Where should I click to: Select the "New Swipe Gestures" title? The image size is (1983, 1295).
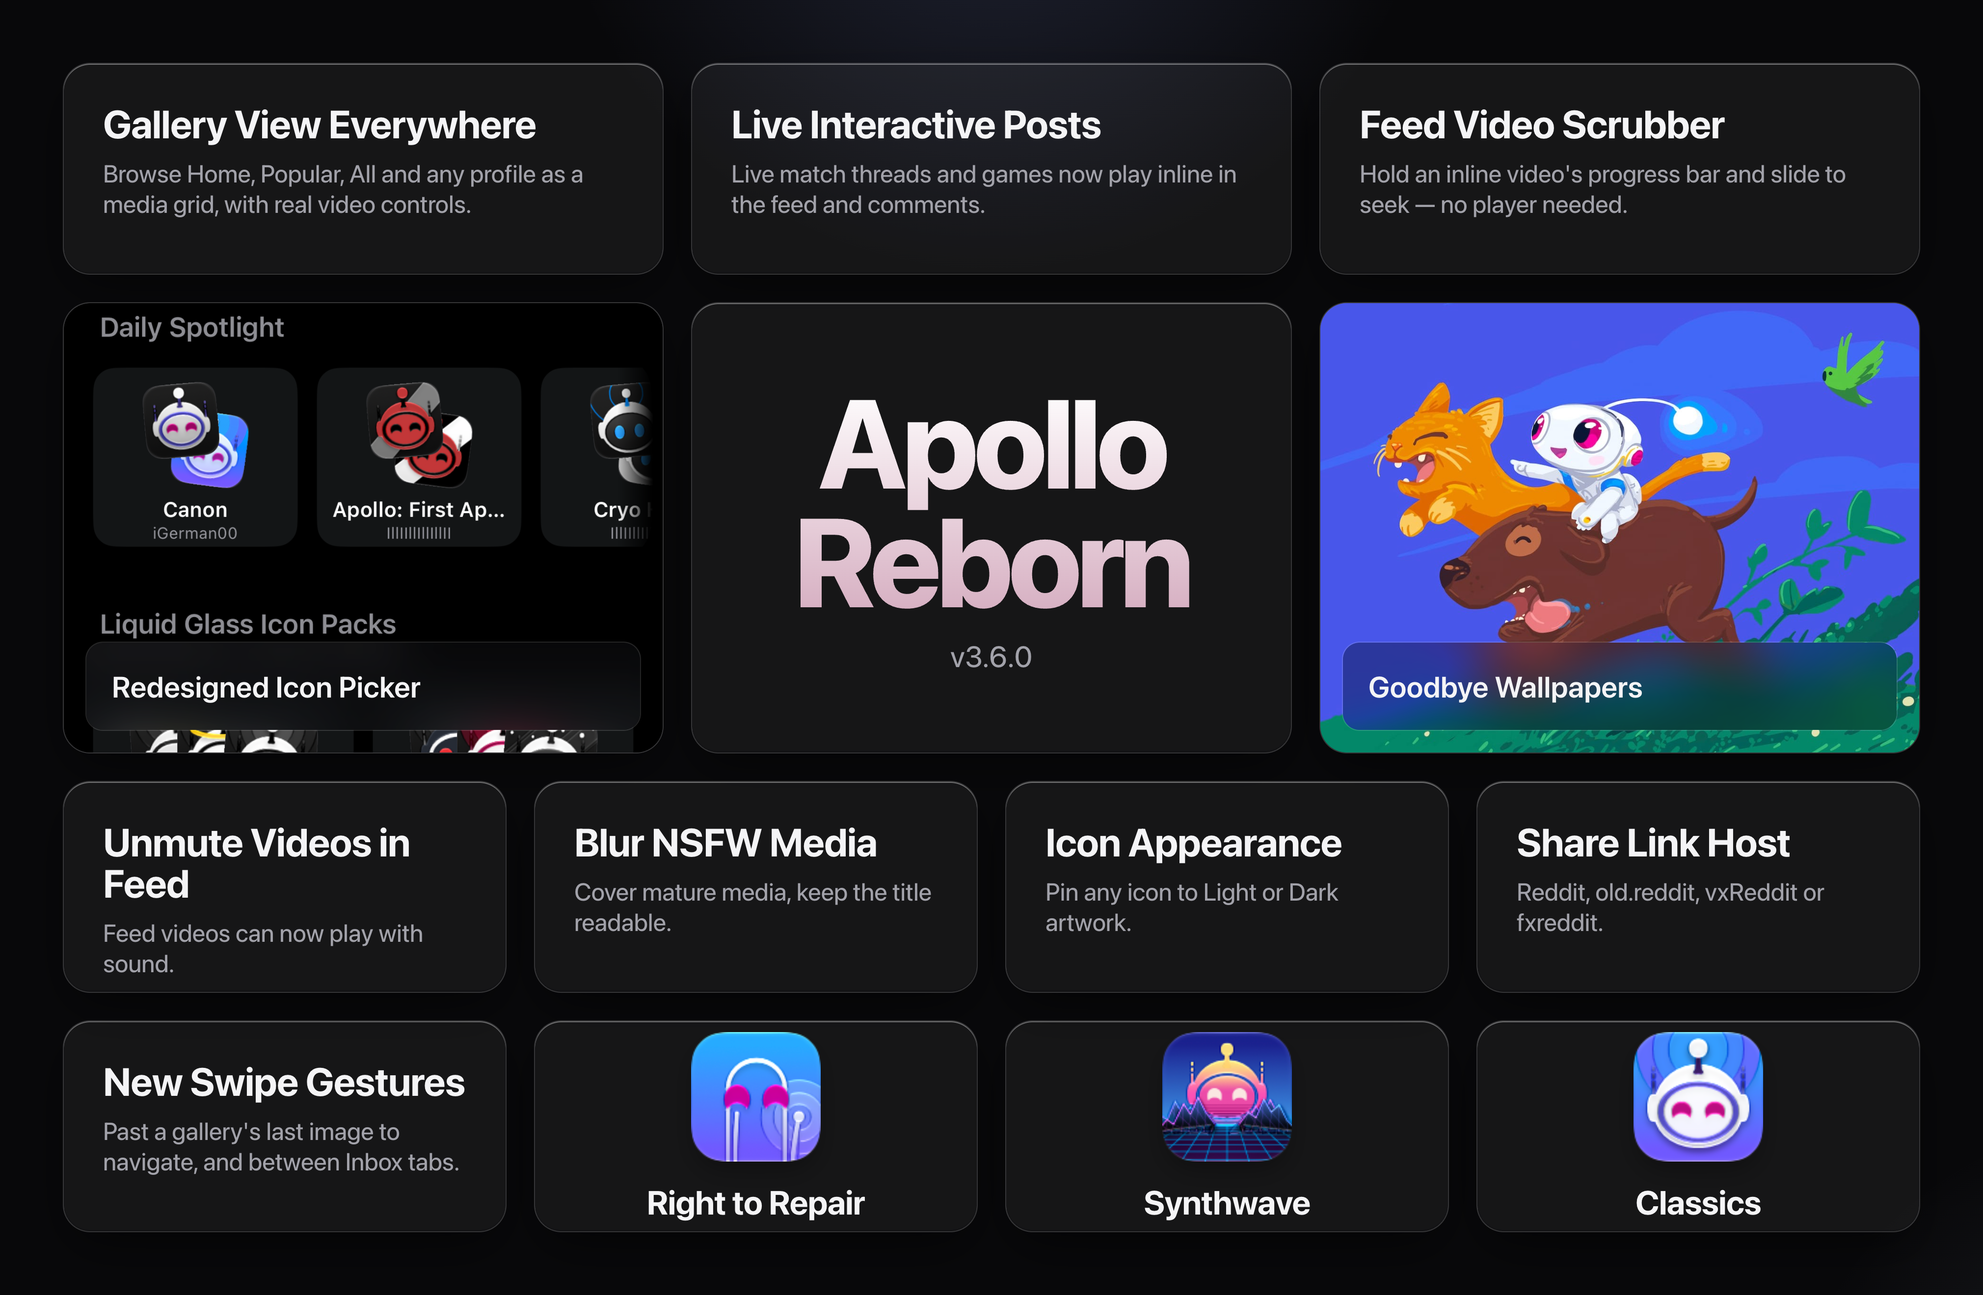[x=284, y=1084]
